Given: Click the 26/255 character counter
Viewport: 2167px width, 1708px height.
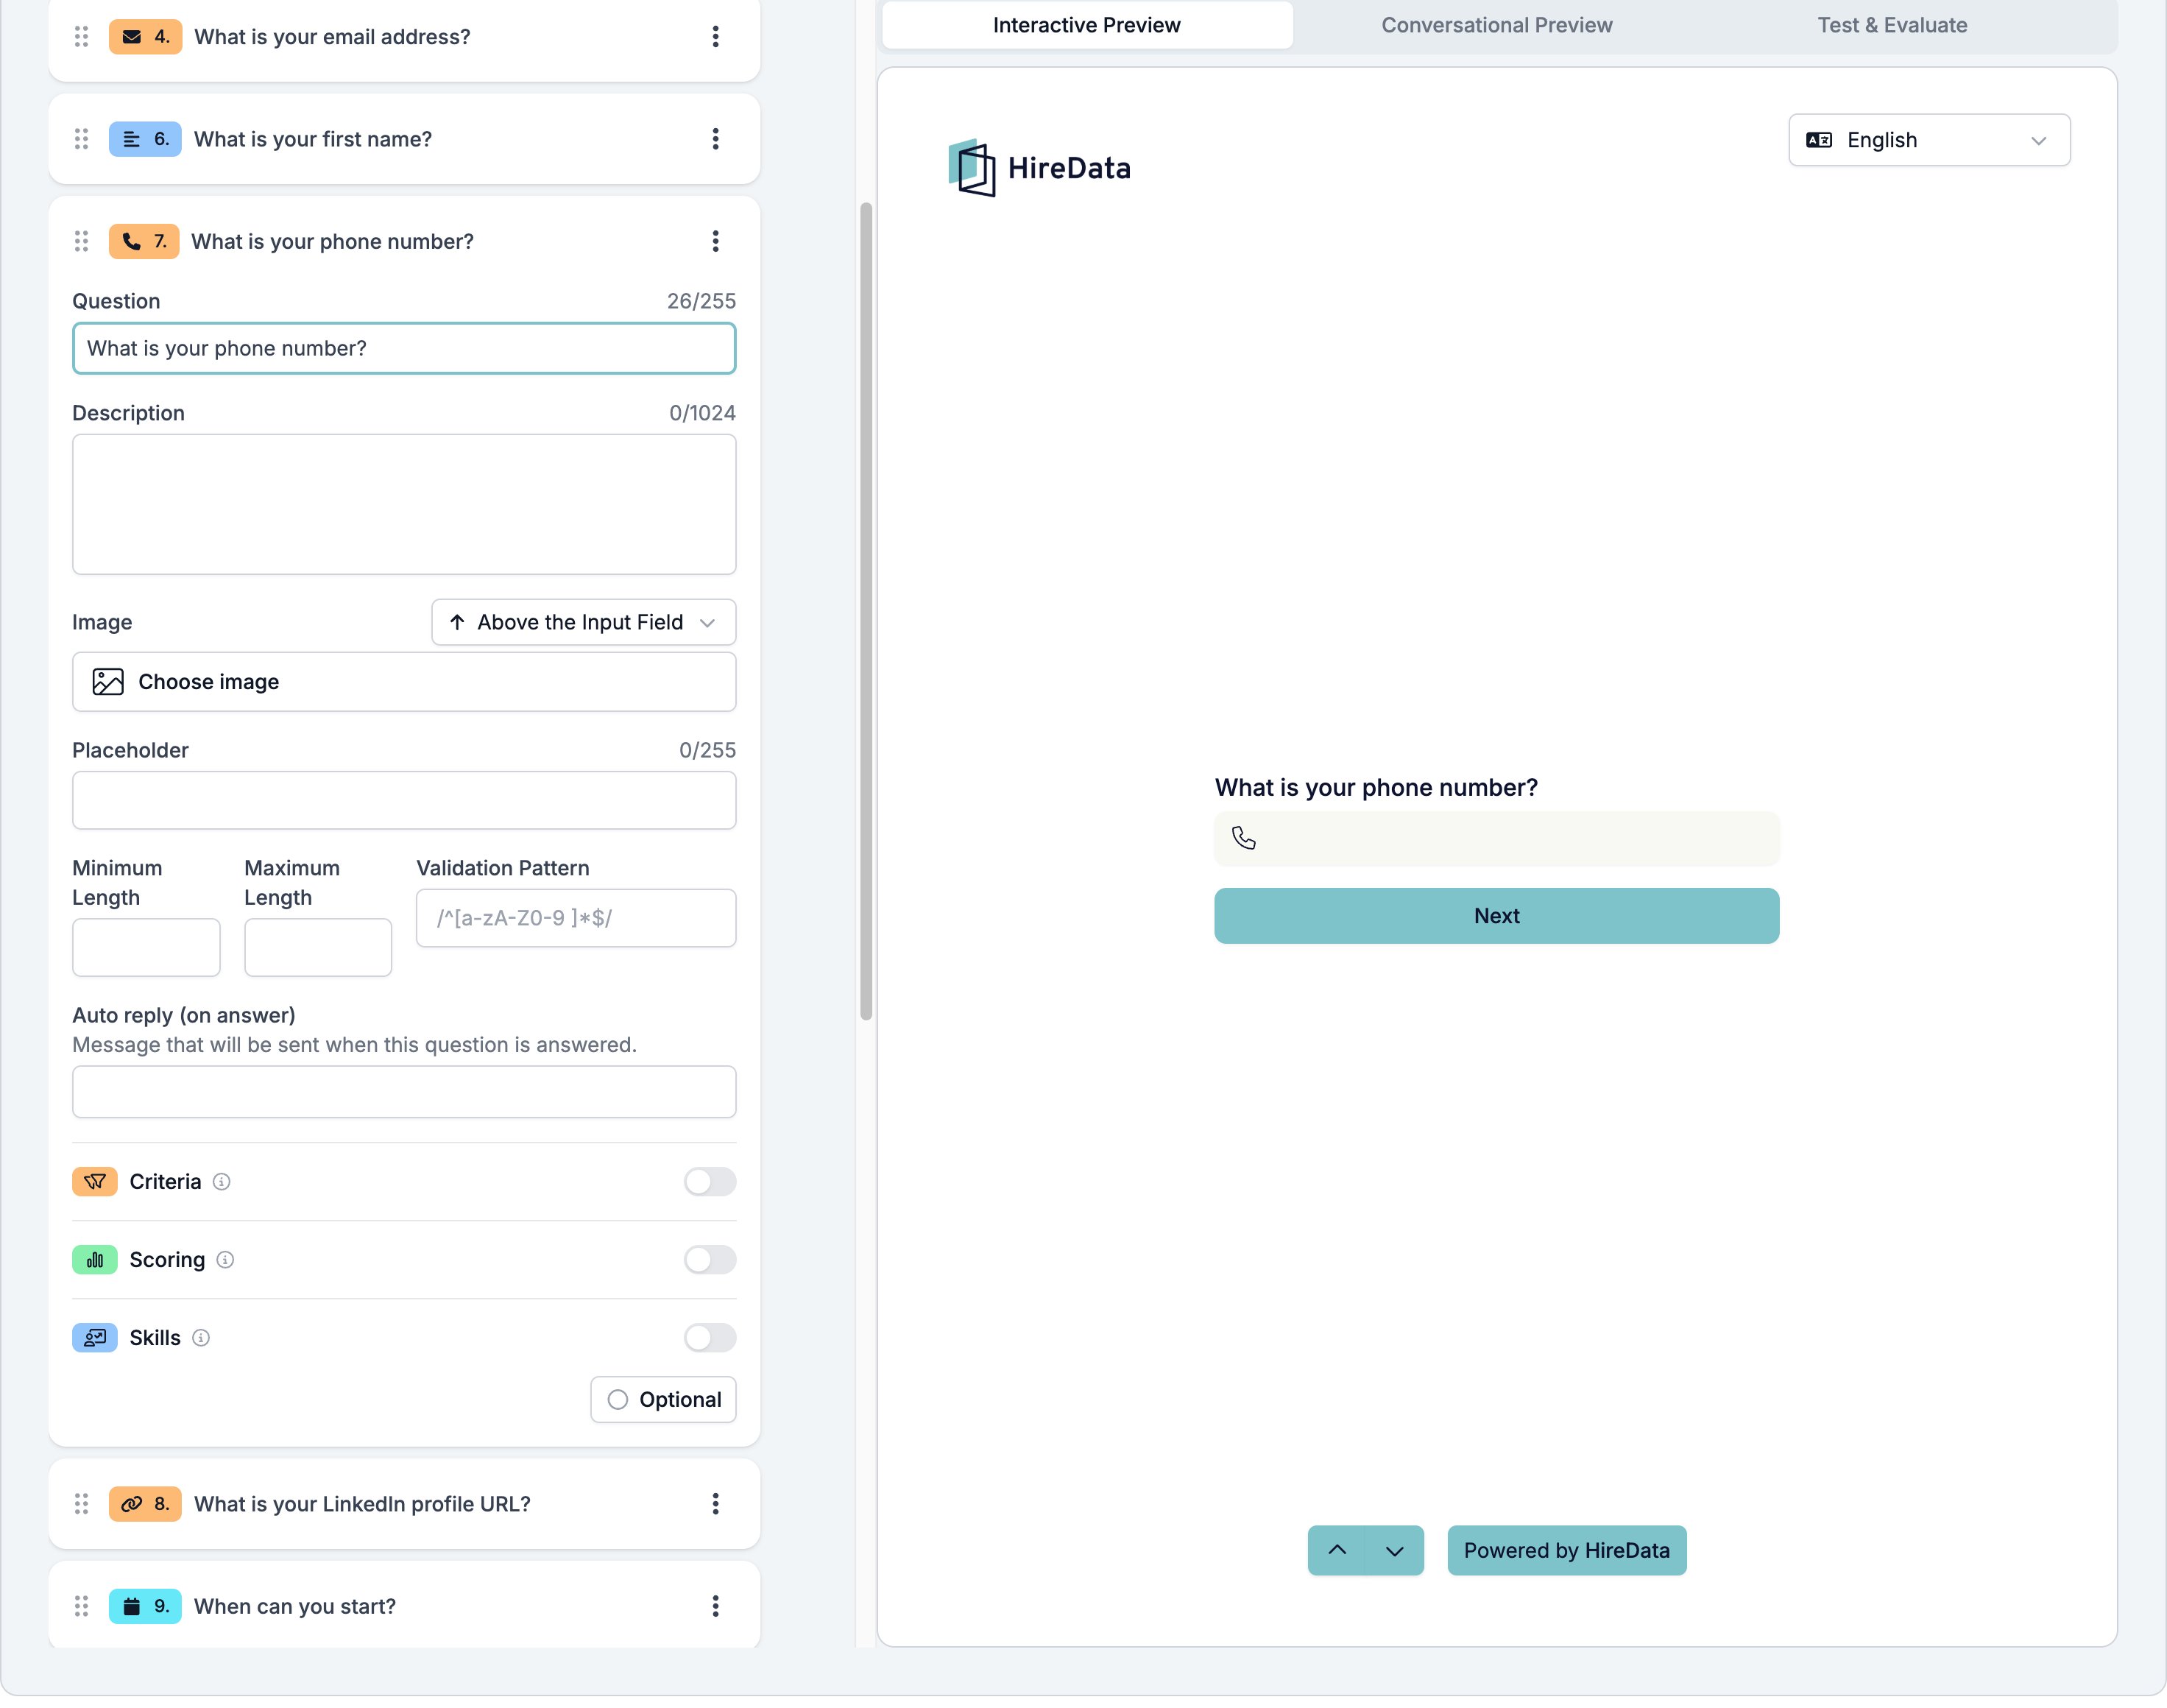Looking at the screenshot, I should (x=701, y=301).
